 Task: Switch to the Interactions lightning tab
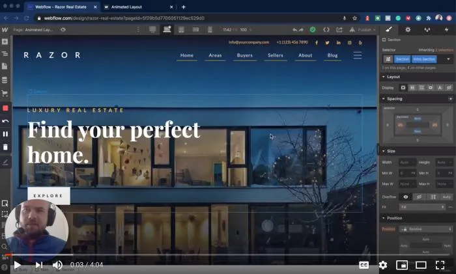click(x=446, y=30)
